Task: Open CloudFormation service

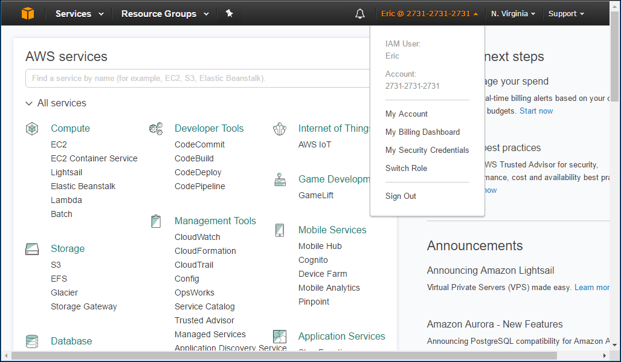Action: [x=205, y=251]
